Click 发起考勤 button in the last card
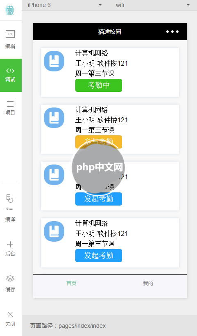Viewport: 197px width, 336px height. pyautogui.click(x=99, y=256)
